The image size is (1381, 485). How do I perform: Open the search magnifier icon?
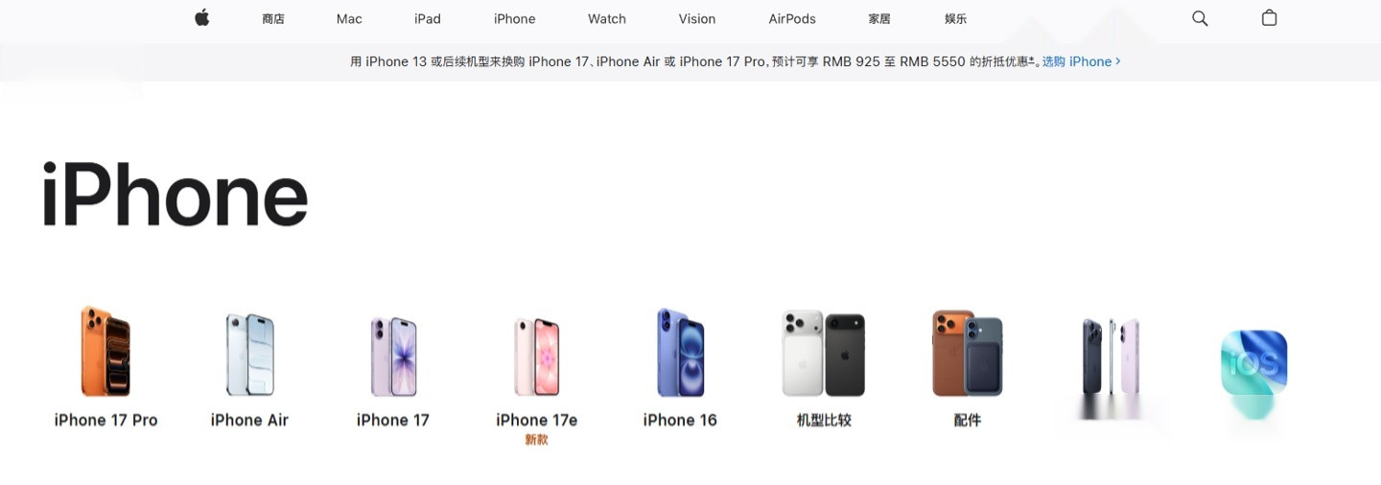[1200, 18]
